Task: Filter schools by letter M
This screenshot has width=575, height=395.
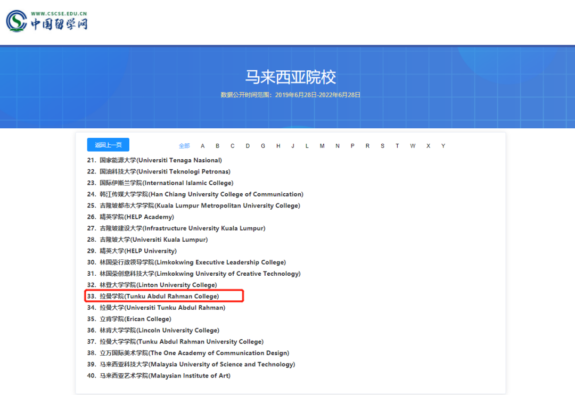Action: 322,146
